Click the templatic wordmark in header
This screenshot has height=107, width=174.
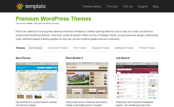pos(36,6)
